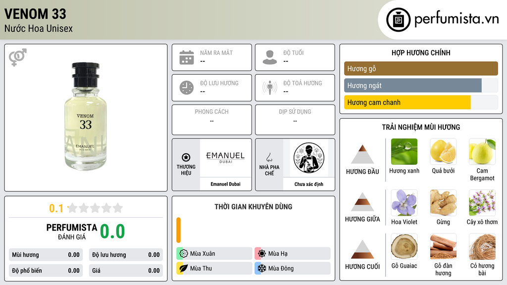507x285 pixels.
Task: Select the Mùa Thu season chip
Action: coord(214,268)
